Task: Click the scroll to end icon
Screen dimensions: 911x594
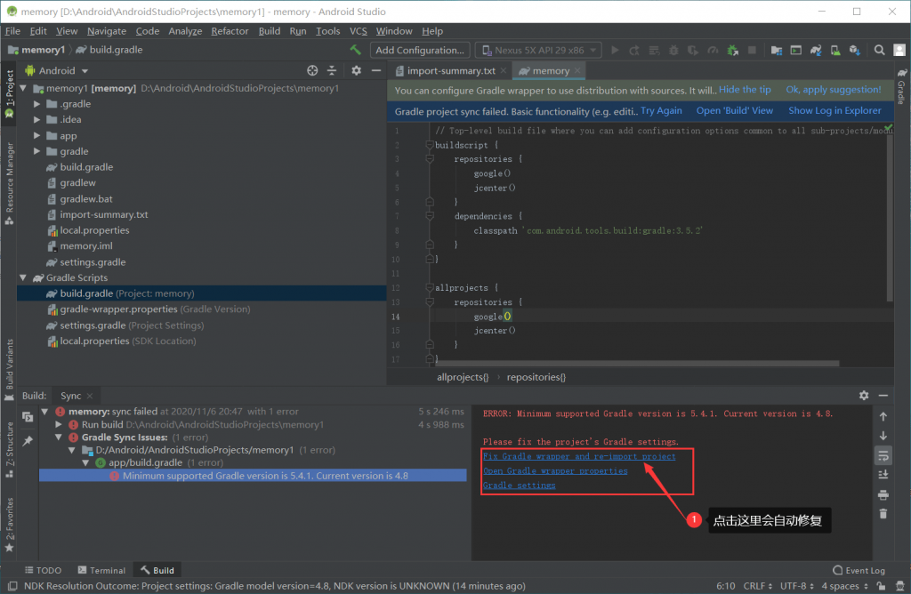Action: 883,474
